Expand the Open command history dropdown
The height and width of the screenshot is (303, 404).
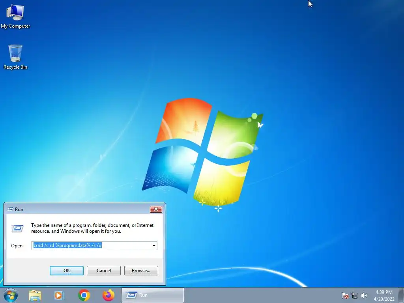coord(154,245)
